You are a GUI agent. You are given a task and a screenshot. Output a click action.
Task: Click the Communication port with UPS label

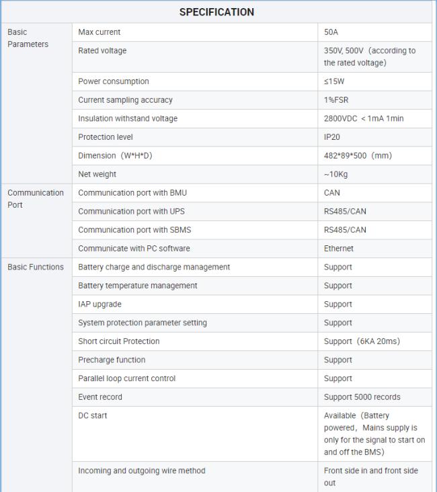coord(132,211)
